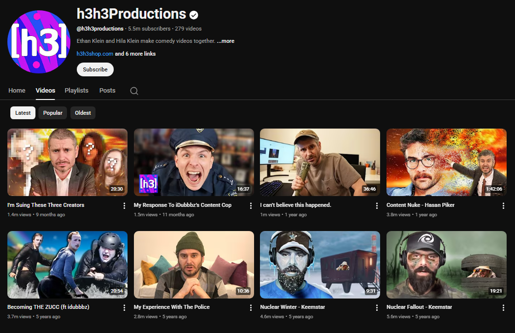The width and height of the screenshot is (515, 333).
Task: Open search within the h3h3Productions channel
Action: tap(134, 91)
